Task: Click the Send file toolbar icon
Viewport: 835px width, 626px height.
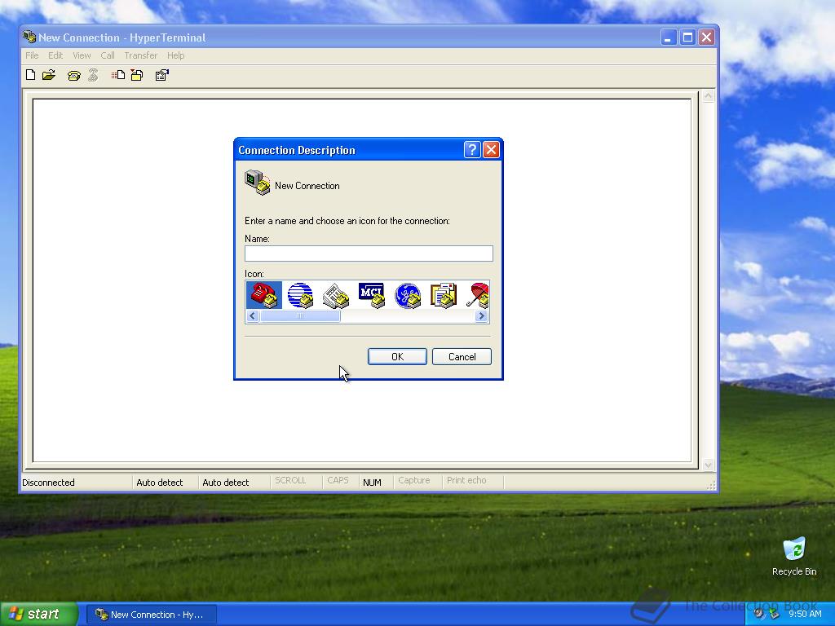Action: coord(118,75)
